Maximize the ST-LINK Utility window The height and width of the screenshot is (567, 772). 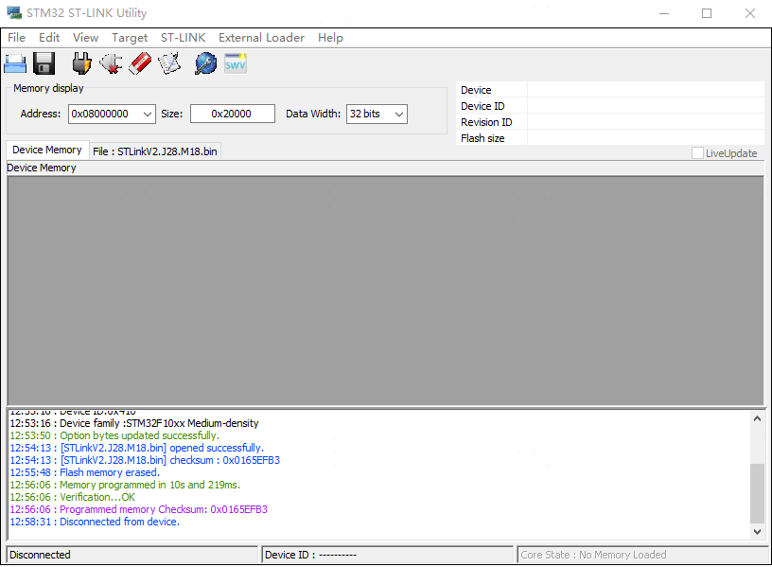coord(707,13)
